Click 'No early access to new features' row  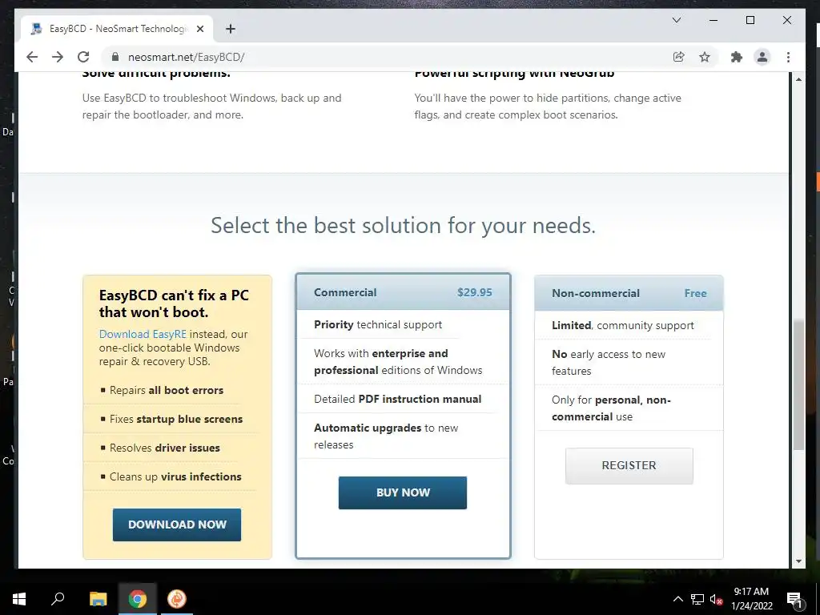coord(609,363)
